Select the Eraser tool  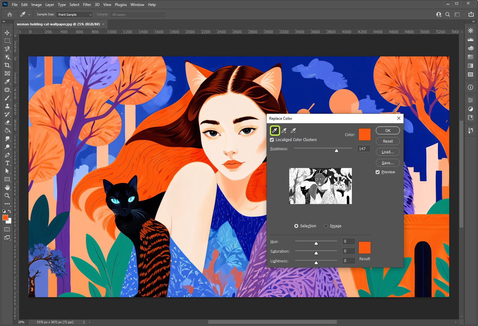(x=7, y=123)
